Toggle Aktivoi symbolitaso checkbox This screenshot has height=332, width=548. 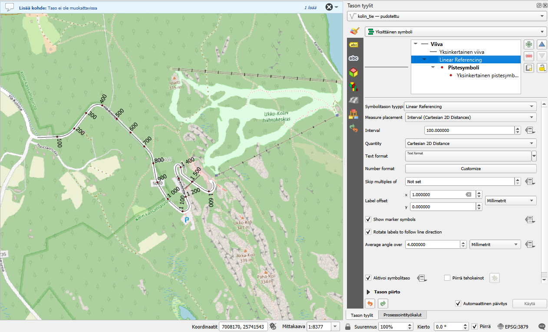[x=368, y=278]
